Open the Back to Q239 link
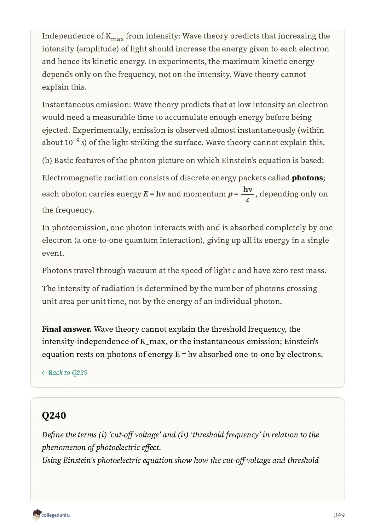The image size is (375, 531). click(65, 373)
